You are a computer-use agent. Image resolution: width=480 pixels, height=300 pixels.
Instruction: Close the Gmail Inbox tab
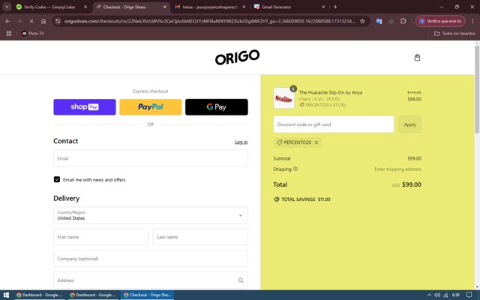click(244, 7)
